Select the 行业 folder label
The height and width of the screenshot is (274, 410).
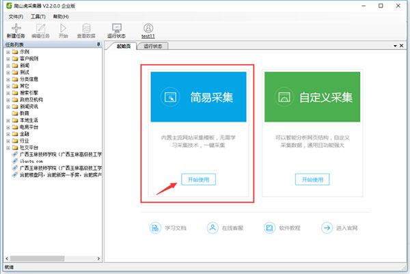(25, 141)
